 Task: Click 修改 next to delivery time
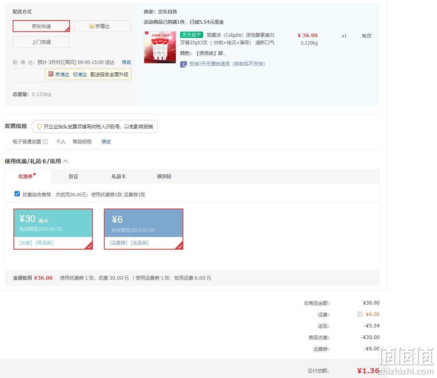click(x=126, y=62)
